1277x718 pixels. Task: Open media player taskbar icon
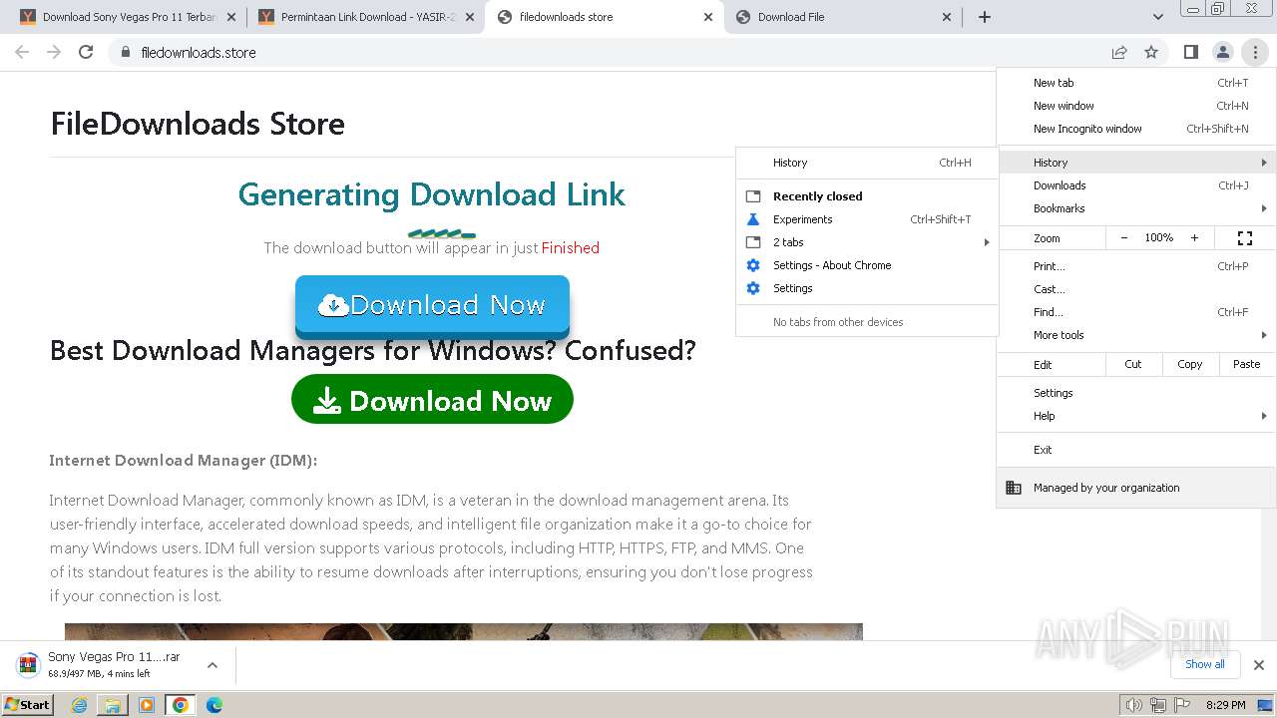(x=147, y=705)
